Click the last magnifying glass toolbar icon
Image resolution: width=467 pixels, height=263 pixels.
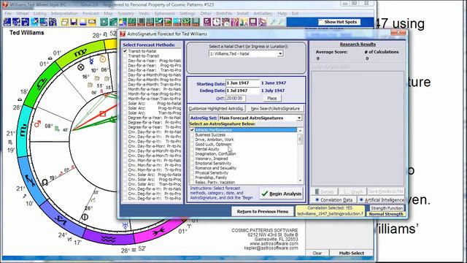point(281,22)
